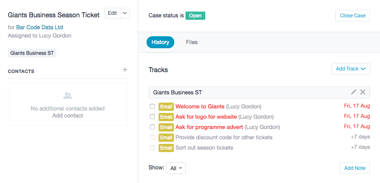The image size is (380, 183).
Task: Click Email badge beside Provide discount code
Action: click(166, 138)
